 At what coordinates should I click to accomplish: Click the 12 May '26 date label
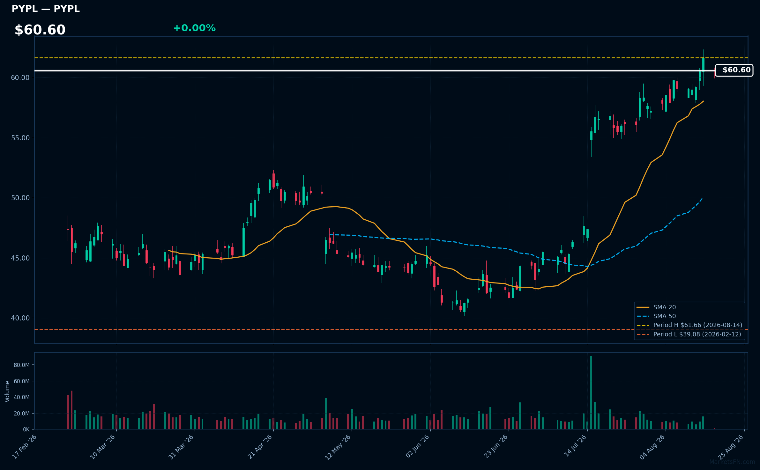(338, 447)
